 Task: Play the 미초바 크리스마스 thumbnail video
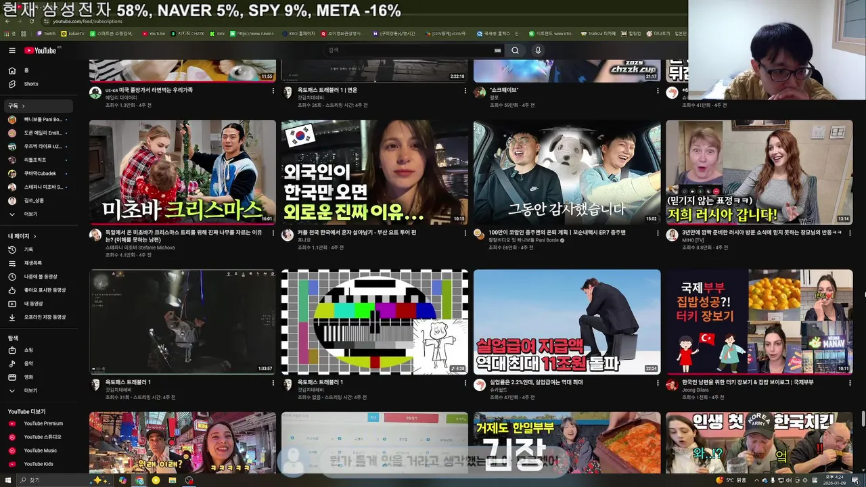183,172
